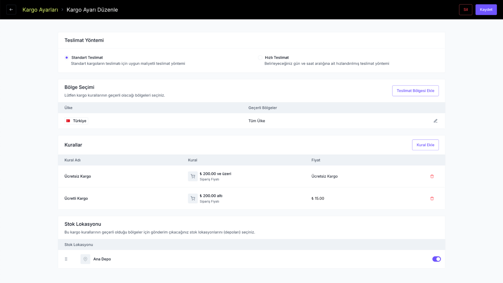
Task: Click the Geçerli Bölgeler column header
Action: click(x=263, y=108)
